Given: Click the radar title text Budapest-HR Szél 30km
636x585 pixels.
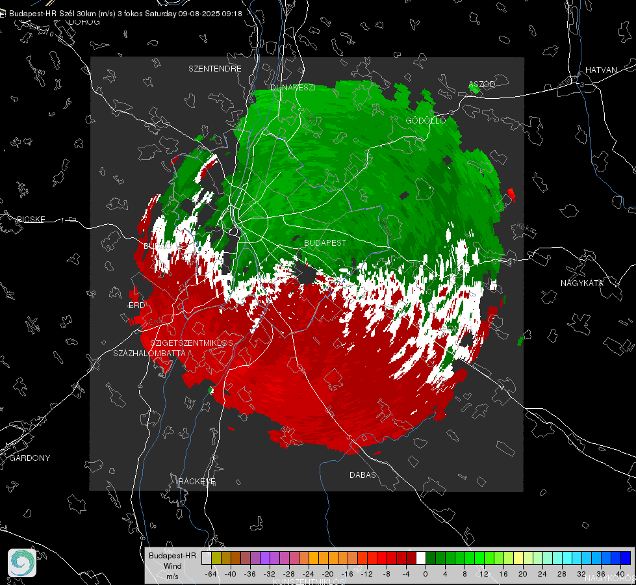Looking at the screenshot, I should click(x=62, y=14).
